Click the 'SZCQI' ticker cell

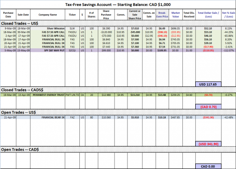tap(72, 50)
